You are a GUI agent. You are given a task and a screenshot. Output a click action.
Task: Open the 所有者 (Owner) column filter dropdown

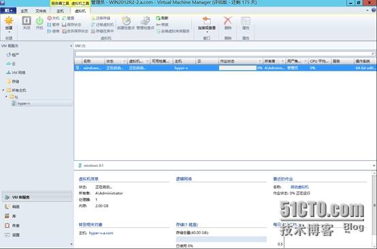283,61
